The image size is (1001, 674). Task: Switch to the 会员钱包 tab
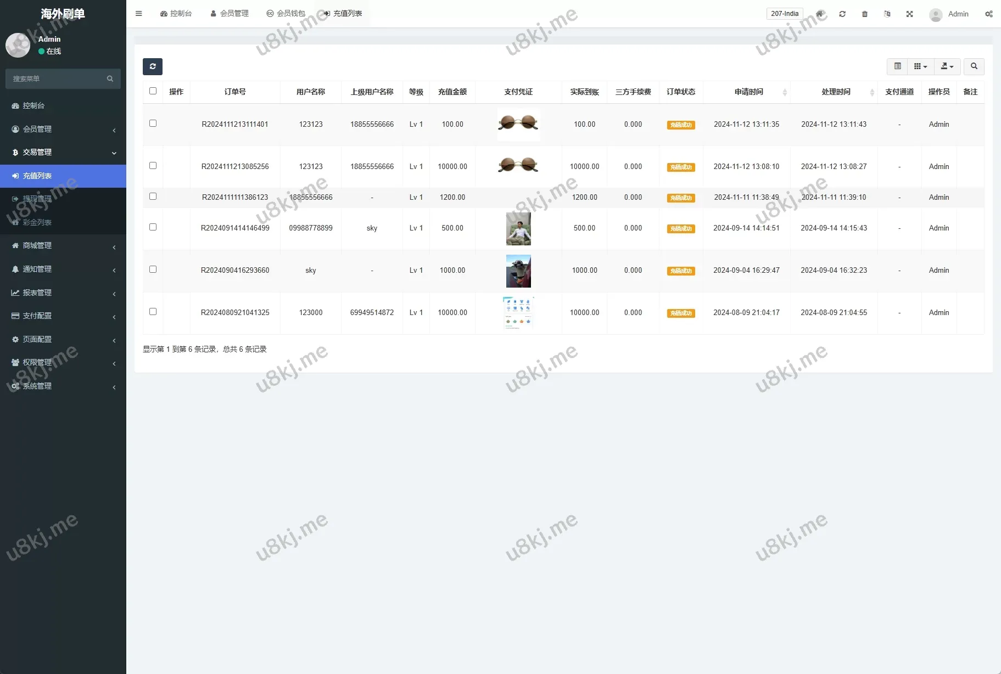pos(286,14)
